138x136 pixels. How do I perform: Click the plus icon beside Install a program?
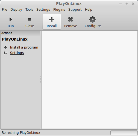point(5,47)
